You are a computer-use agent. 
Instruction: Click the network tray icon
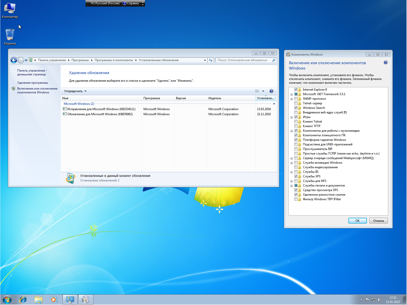tap(373, 300)
